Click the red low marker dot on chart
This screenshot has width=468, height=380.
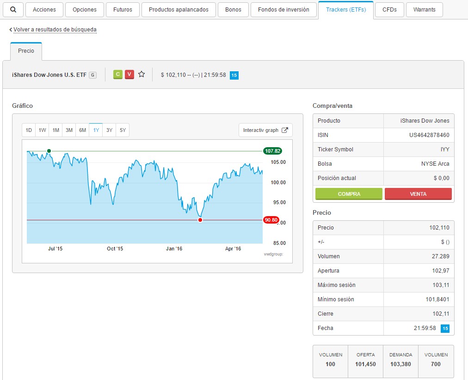tap(200, 220)
